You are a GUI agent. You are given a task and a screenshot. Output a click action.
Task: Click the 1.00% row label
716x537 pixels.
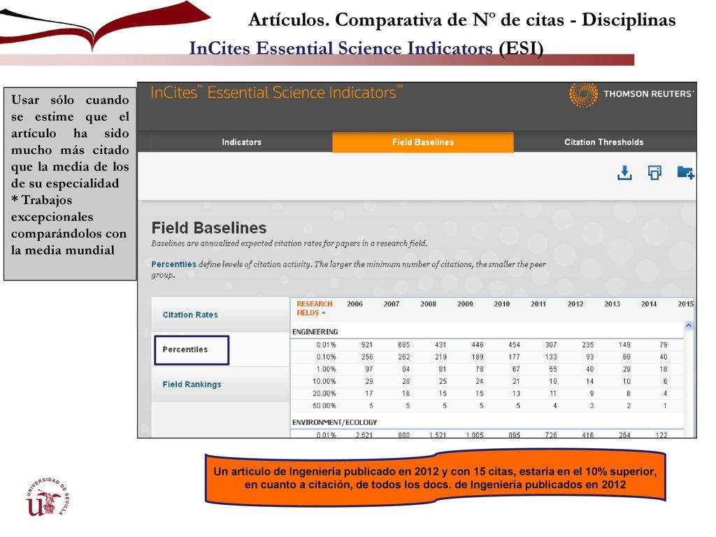coord(326,369)
